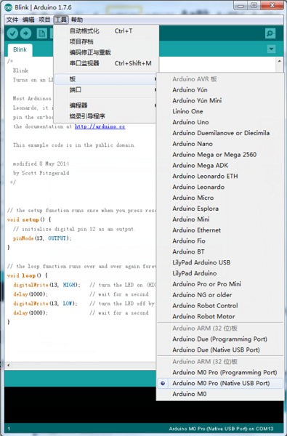287x436 pixels.
Task: Pick the Arduino Ethernet board
Action: click(220, 230)
